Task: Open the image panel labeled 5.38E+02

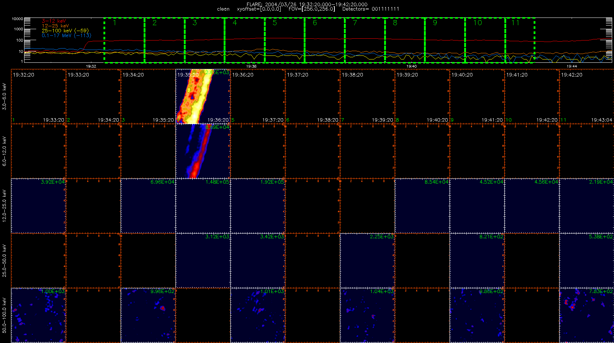Action: pyautogui.click(x=587, y=261)
